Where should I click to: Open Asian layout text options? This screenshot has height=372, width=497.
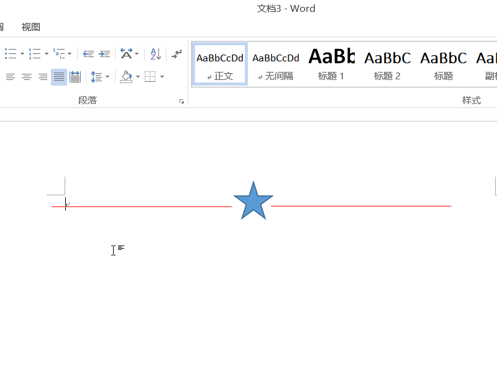(x=127, y=54)
